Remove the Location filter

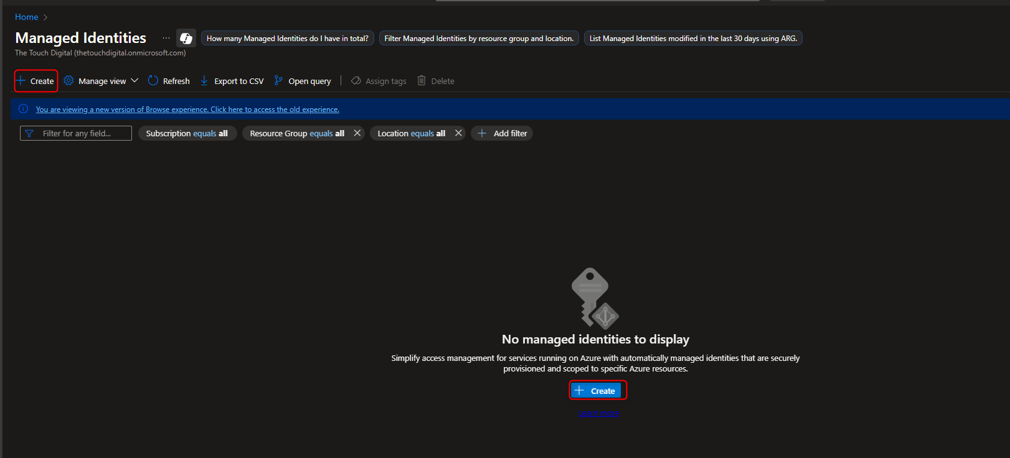pyautogui.click(x=458, y=133)
